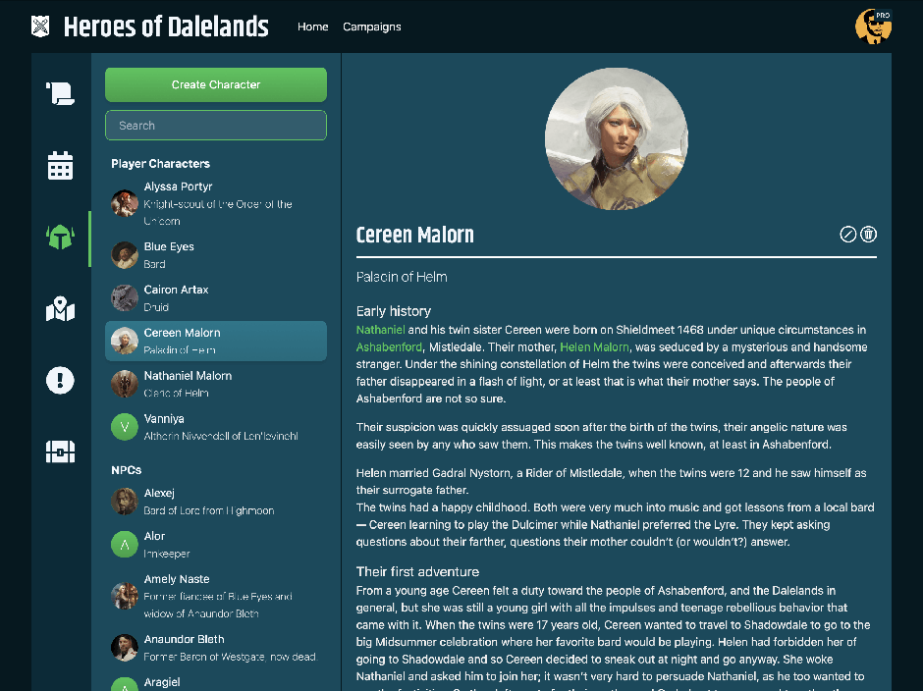
Task: Select Nathaniel Malorn in the list
Action: (215, 384)
